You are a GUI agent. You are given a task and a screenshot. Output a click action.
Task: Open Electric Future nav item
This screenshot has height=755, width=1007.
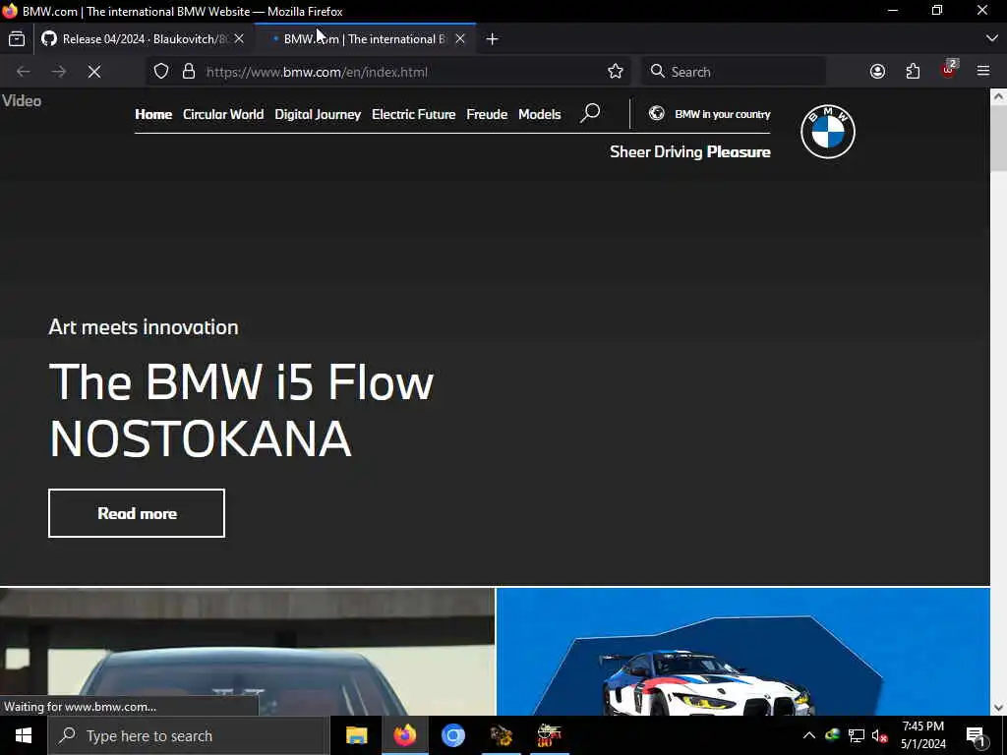coord(414,114)
